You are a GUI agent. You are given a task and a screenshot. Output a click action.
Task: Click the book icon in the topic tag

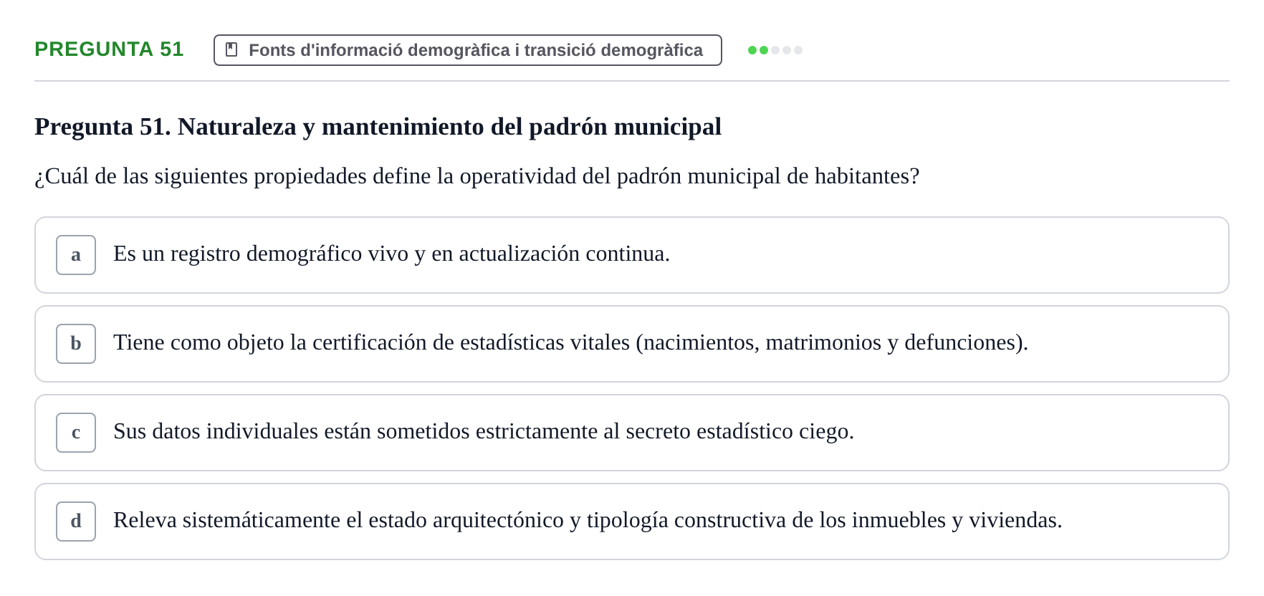[x=231, y=49]
